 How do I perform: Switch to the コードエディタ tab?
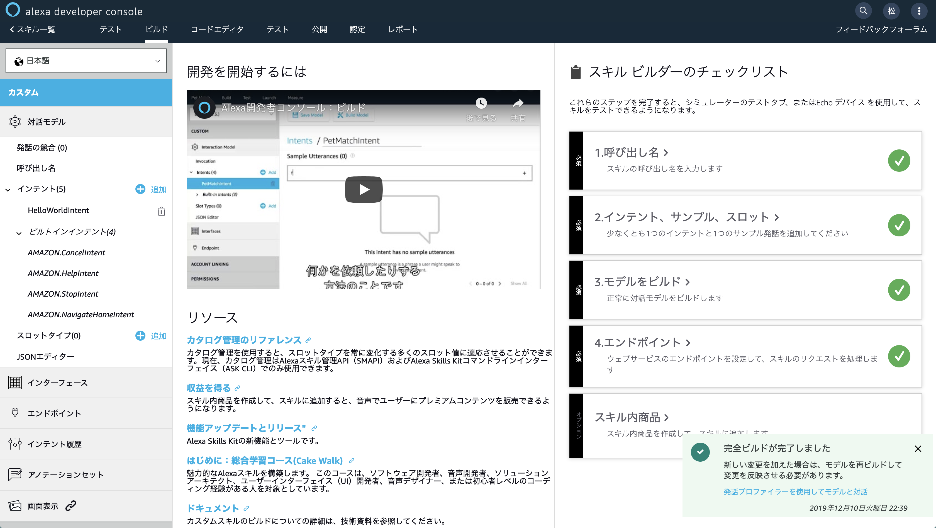pyautogui.click(x=217, y=29)
